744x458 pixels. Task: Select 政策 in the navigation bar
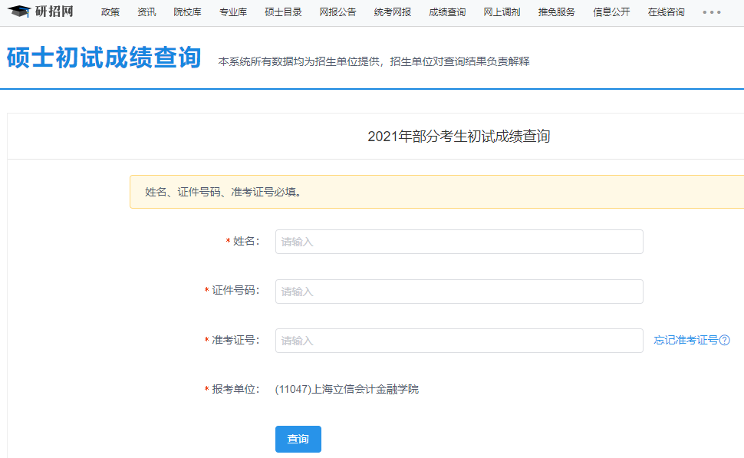tap(110, 12)
